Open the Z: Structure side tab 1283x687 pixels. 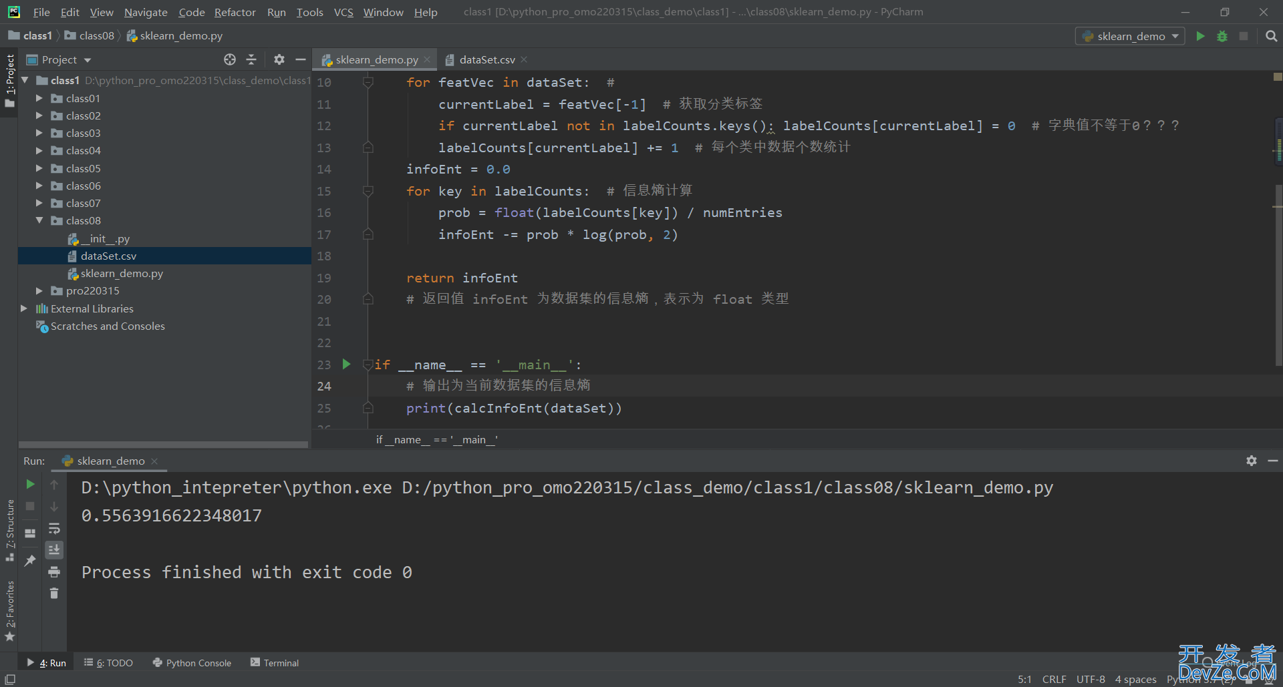point(9,530)
